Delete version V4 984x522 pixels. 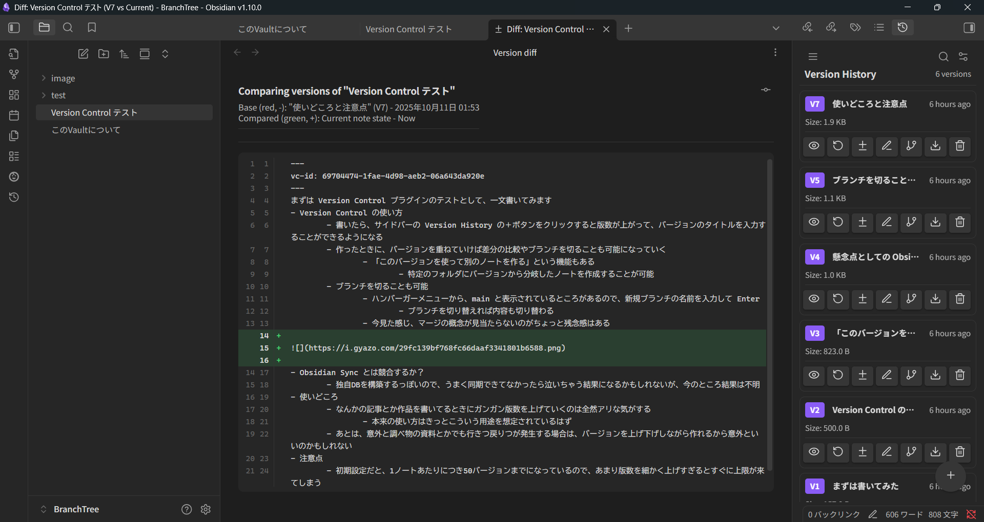click(960, 299)
